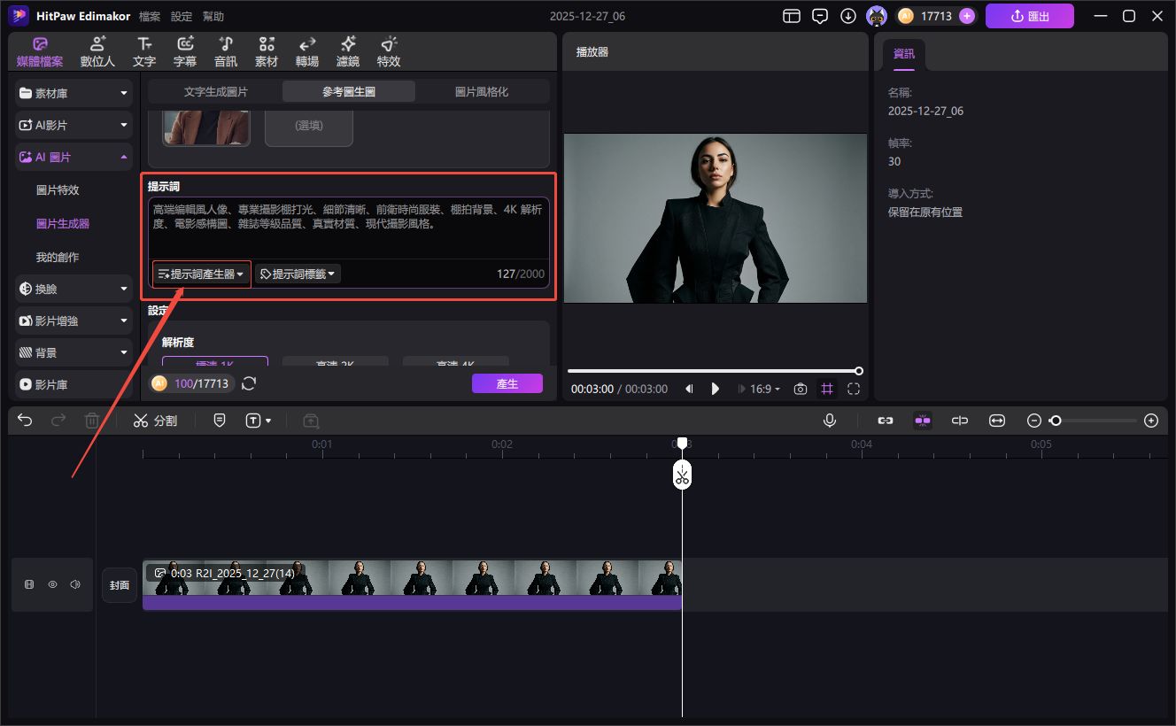Expand the 換臉 sidebar section
Viewport: 1176px width, 726px height.
pos(74,289)
